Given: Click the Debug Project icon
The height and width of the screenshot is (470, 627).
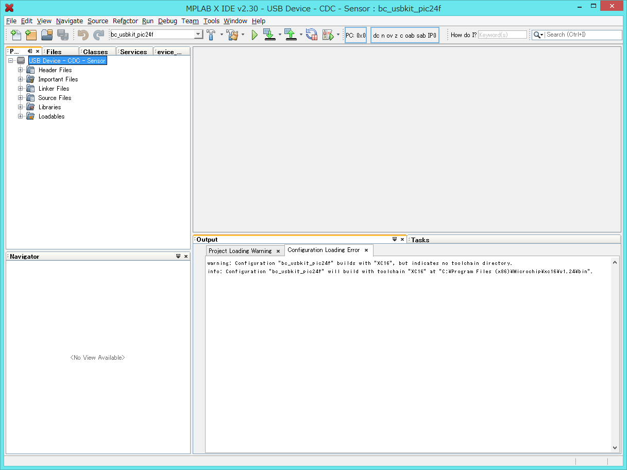Looking at the screenshot, I should click(328, 35).
